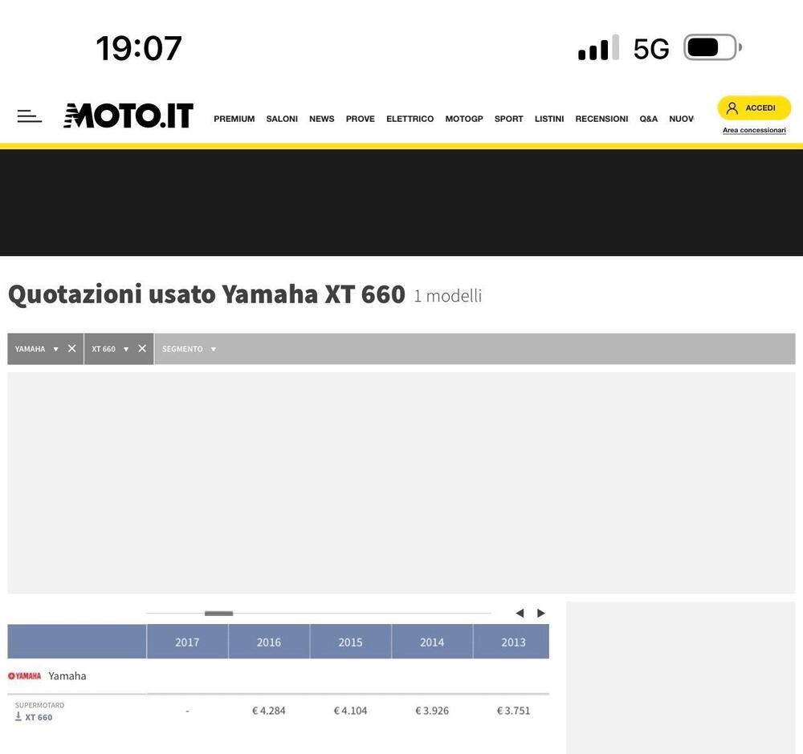Select the XT 660 model row link
Screen dimensions: 803x754
[x=39, y=717]
